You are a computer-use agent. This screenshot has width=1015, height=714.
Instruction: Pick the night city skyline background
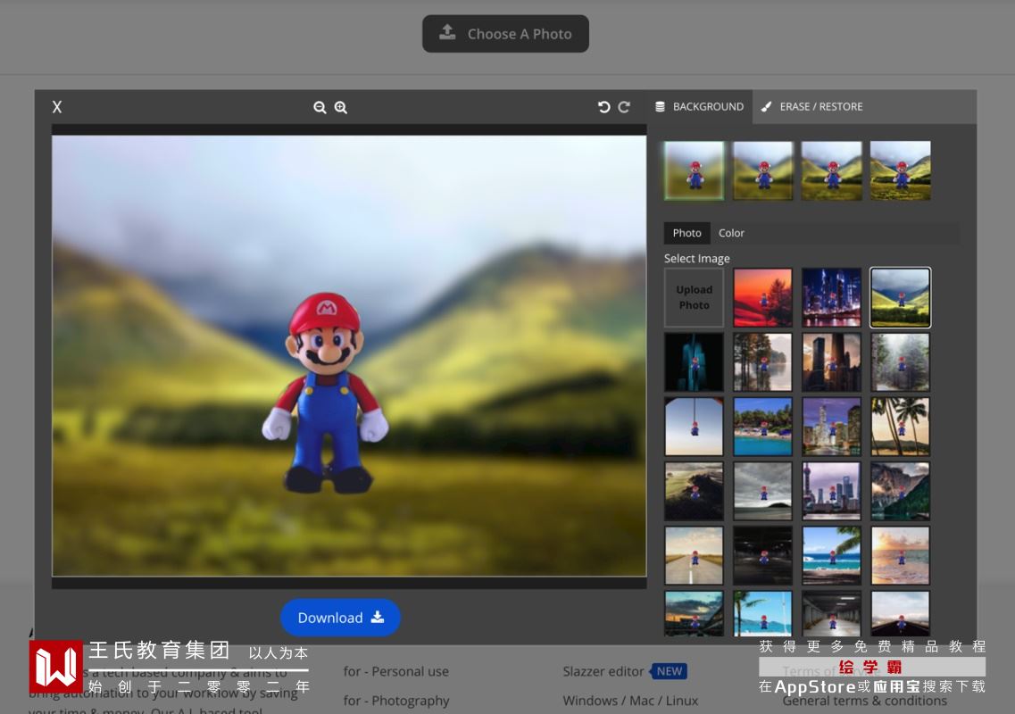(831, 298)
